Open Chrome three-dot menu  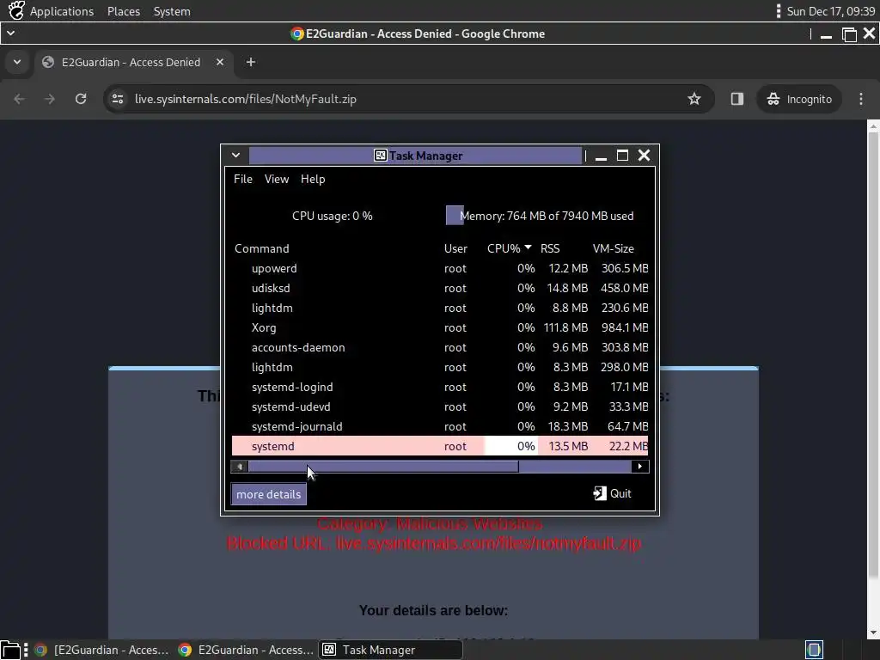(x=861, y=99)
